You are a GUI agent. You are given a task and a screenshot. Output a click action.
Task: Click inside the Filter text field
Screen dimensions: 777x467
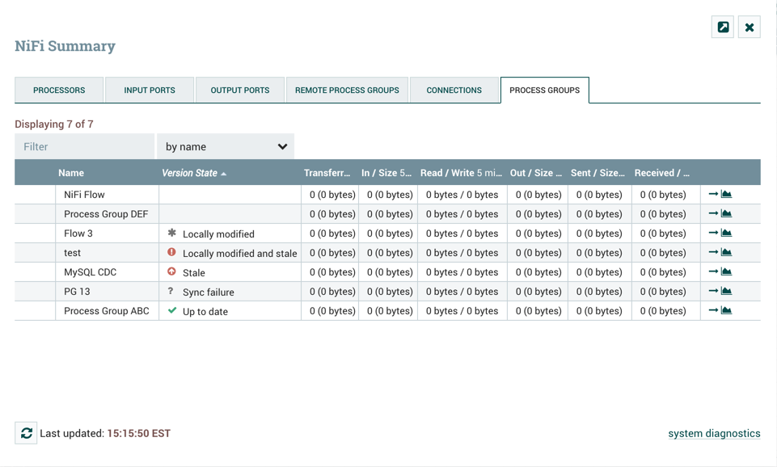tap(84, 146)
